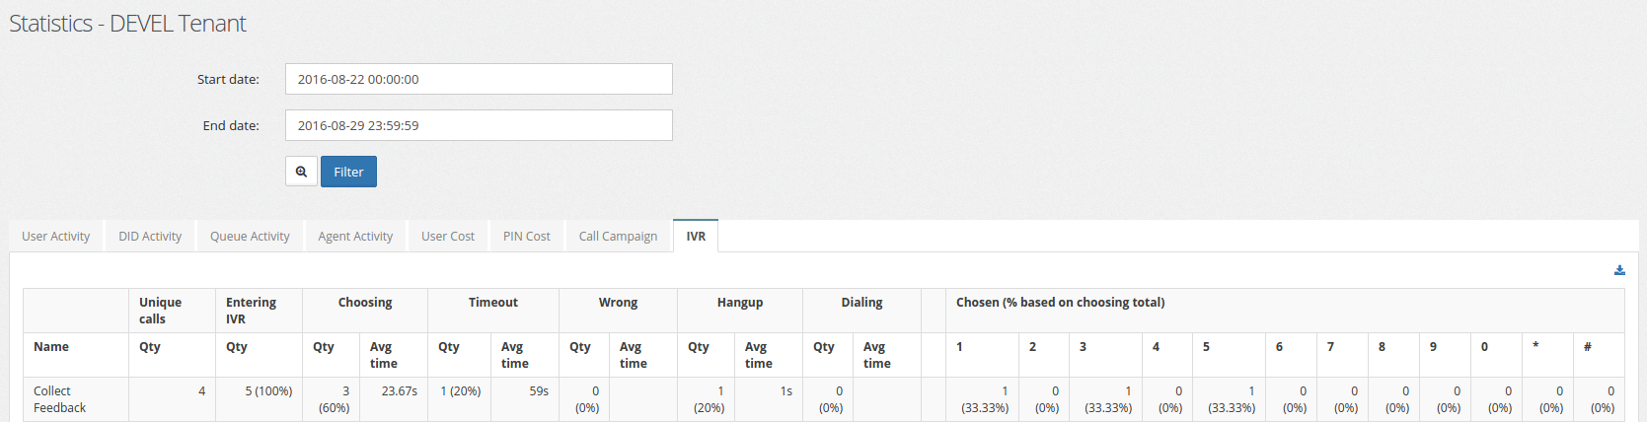Viewport: 1647px width, 422px height.
Task: Click the Chosen percentage header label
Action: tap(1060, 303)
